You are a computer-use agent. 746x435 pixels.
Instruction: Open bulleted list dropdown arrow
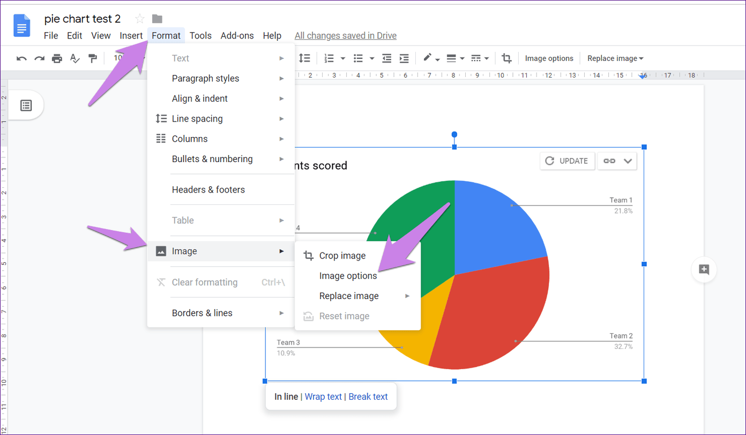(372, 58)
